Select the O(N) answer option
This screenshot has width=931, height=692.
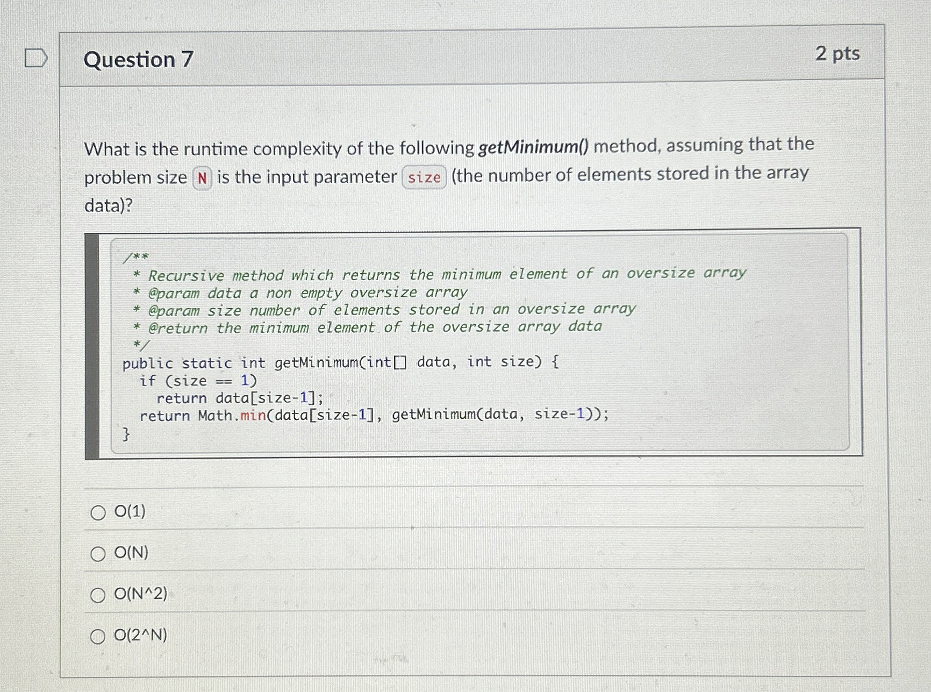point(98,553)
